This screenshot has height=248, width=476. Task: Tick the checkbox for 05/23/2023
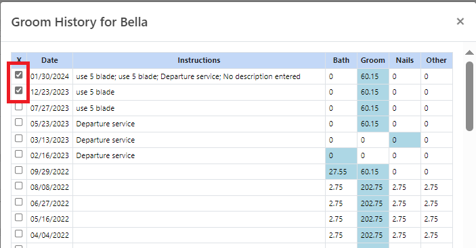click(19, 122)
